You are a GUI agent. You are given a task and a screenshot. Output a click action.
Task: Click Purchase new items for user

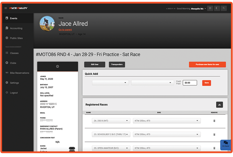(x=207, y=65)
